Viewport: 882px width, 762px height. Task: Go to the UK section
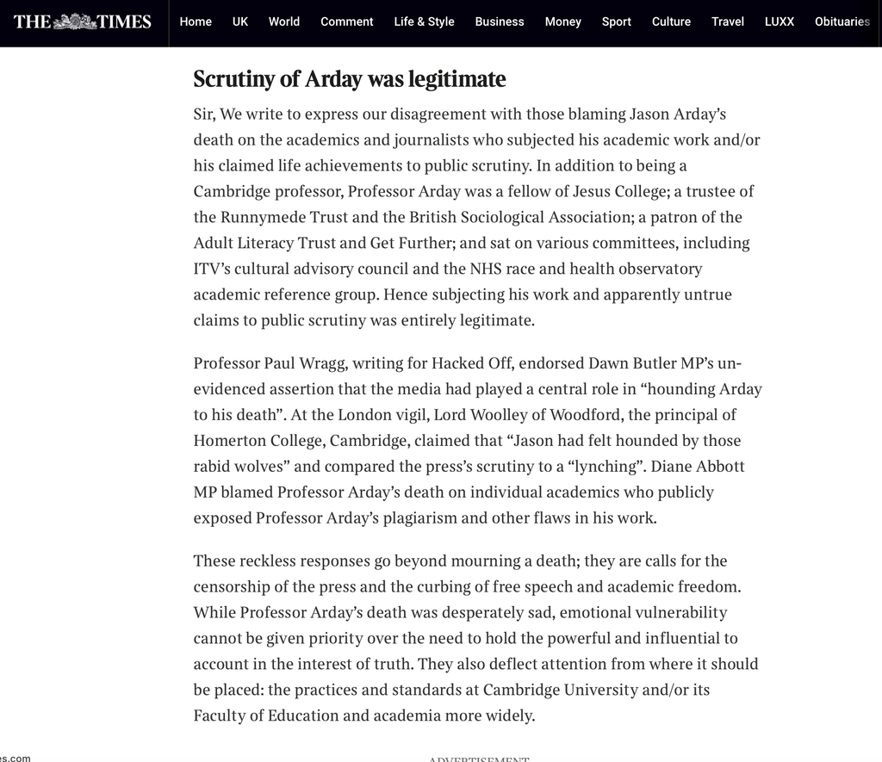pos(240,22)
